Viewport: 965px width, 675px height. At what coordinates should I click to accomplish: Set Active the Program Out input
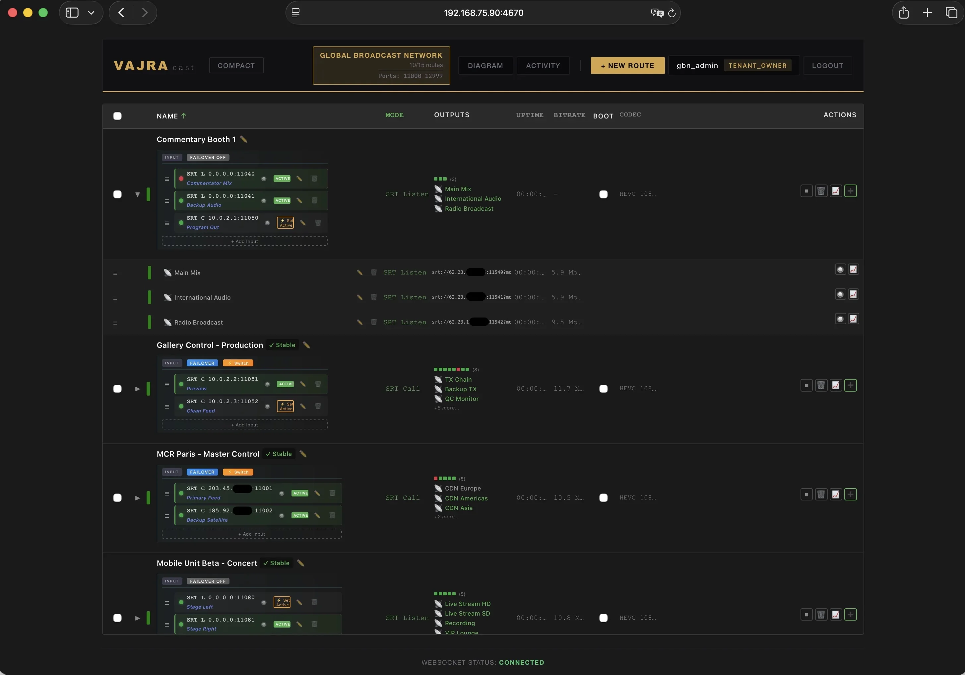point(286,223)
